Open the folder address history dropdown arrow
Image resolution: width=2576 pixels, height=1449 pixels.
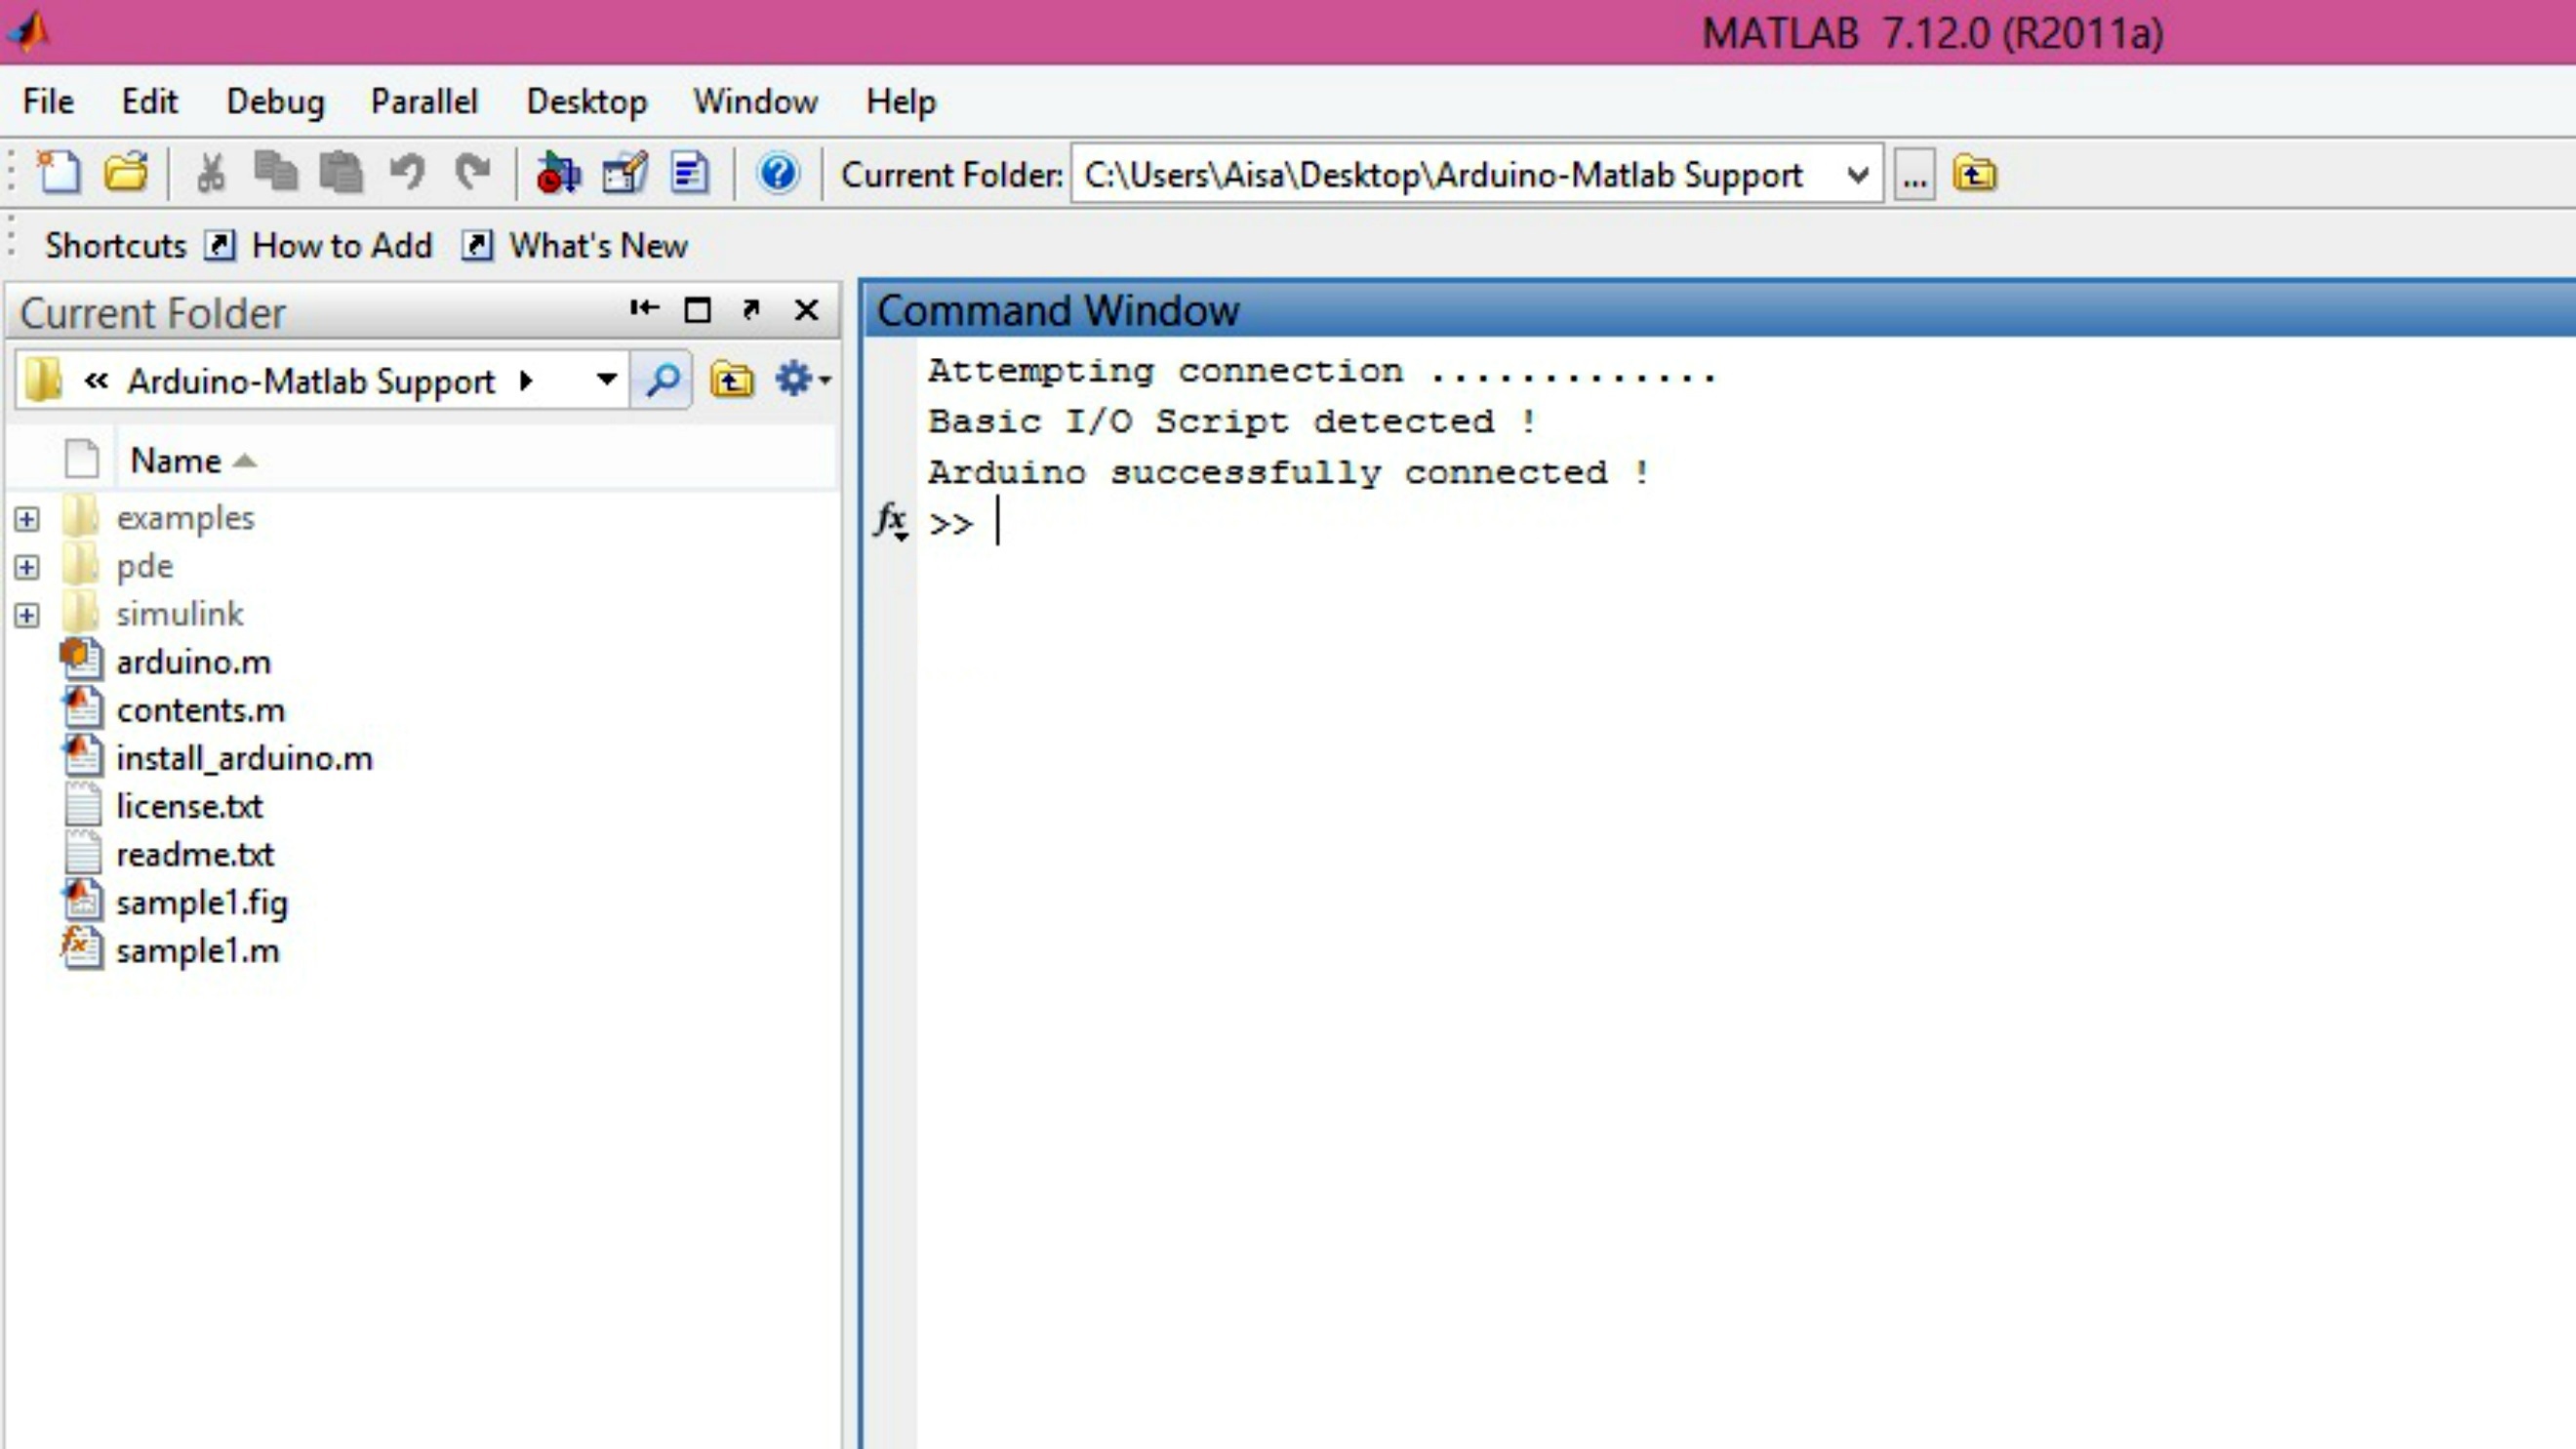pos(606,380)
